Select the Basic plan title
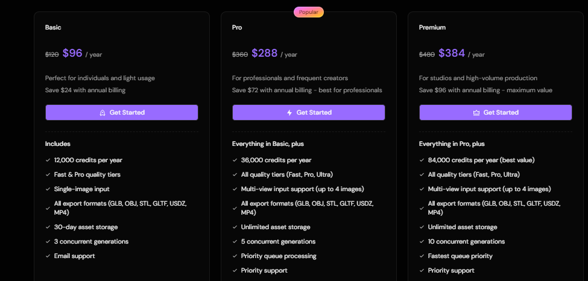The height and width of the screenshot is (281, 588). [x=53, y=28]
